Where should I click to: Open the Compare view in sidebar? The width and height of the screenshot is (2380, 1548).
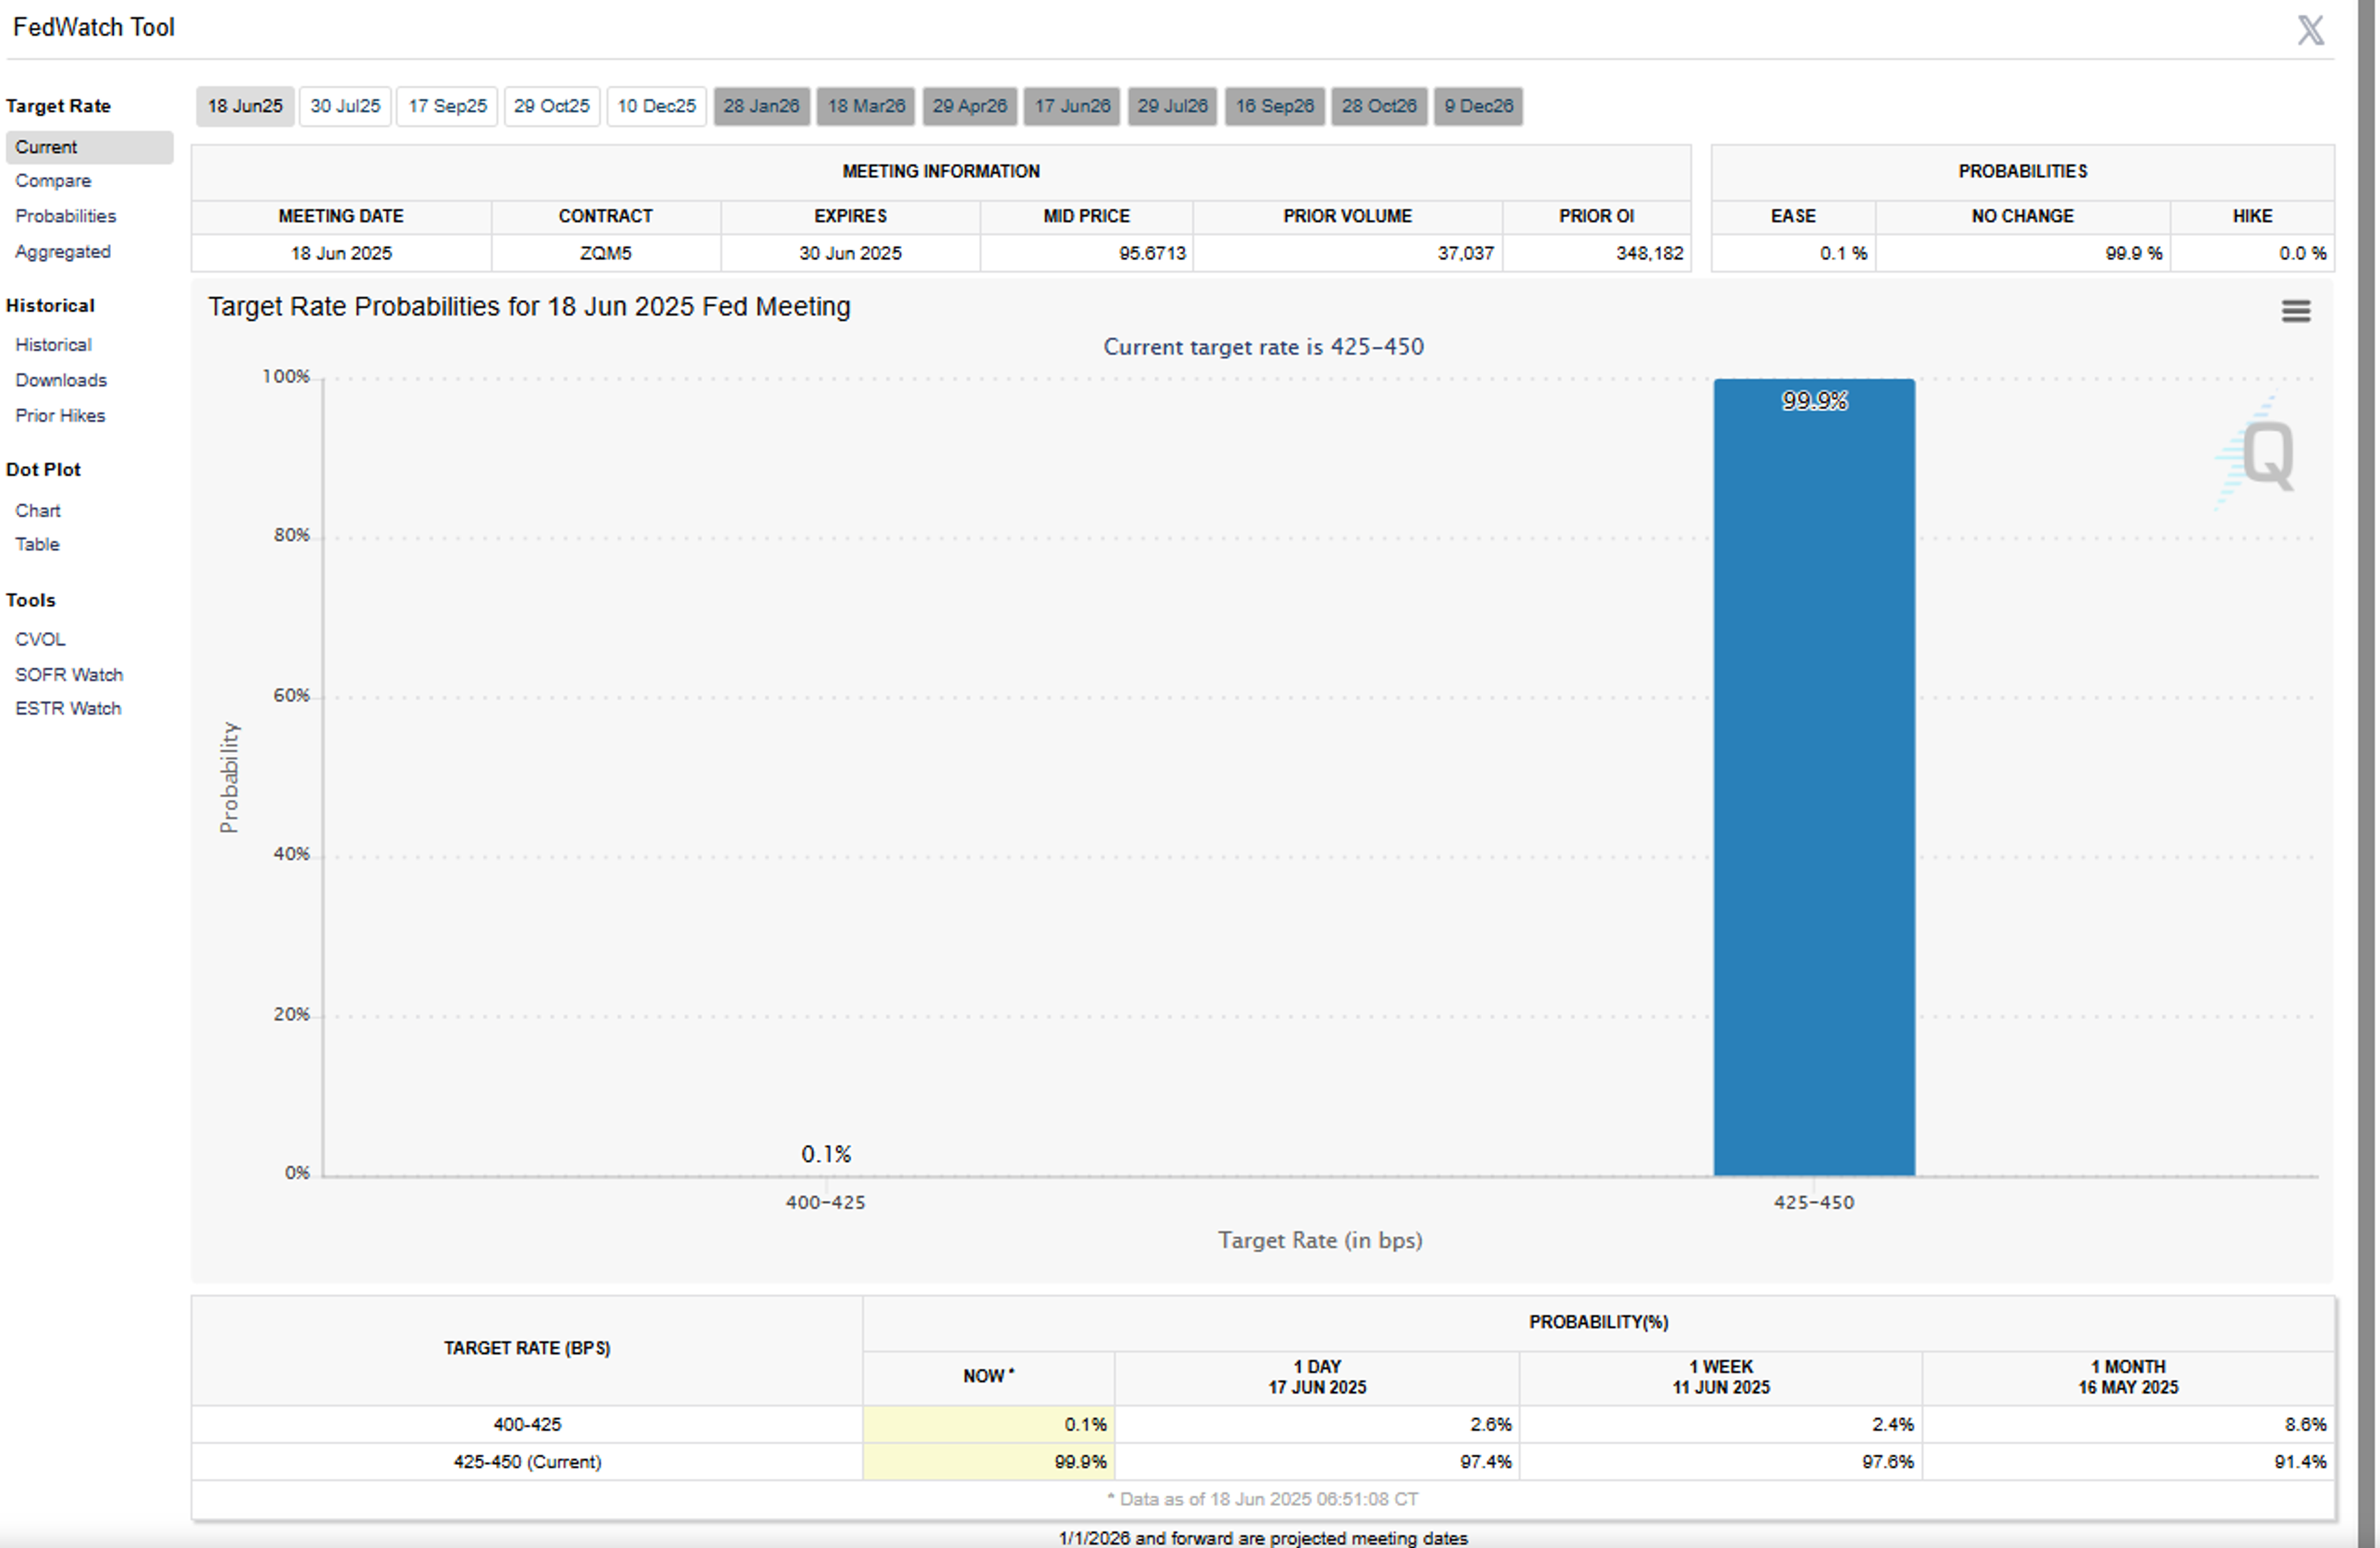(53, 181)
